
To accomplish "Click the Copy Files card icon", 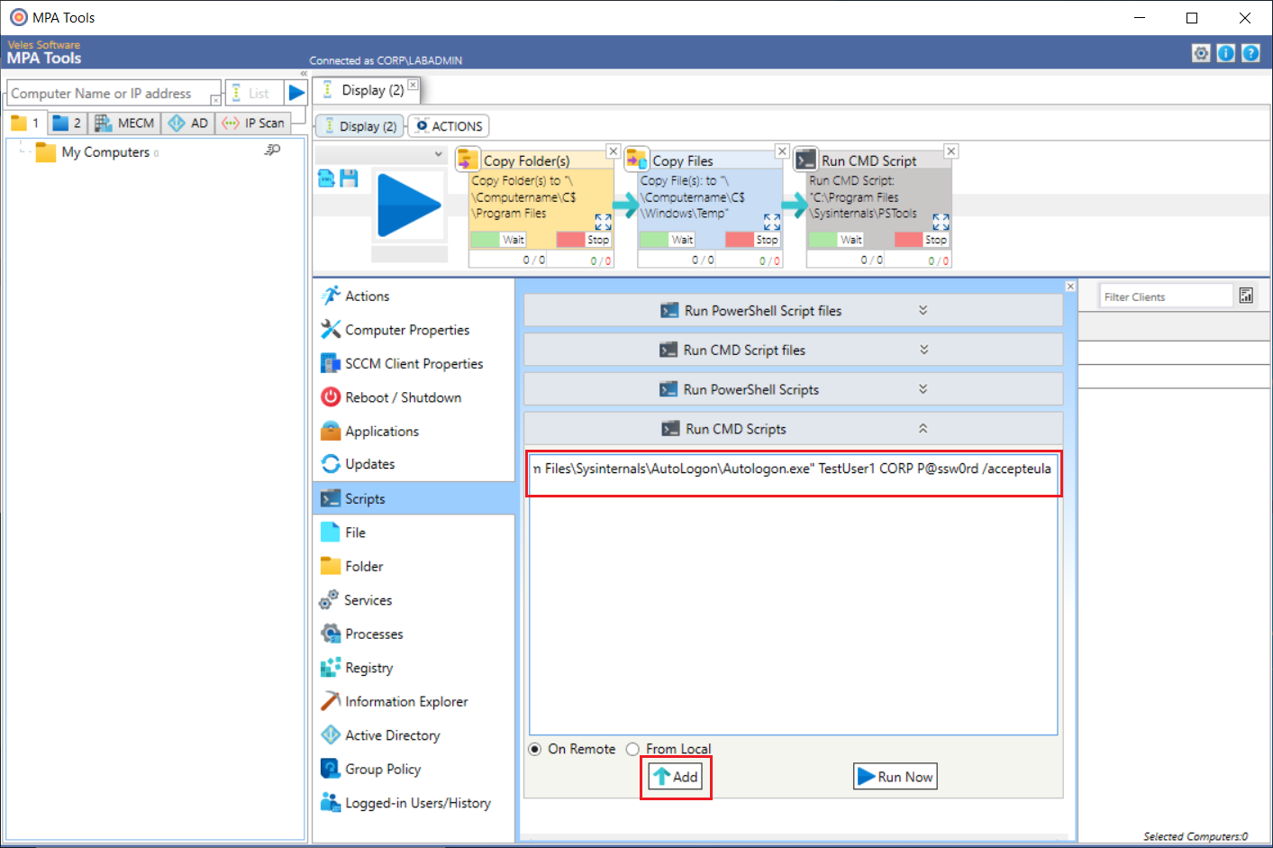I will click(637, 160).
